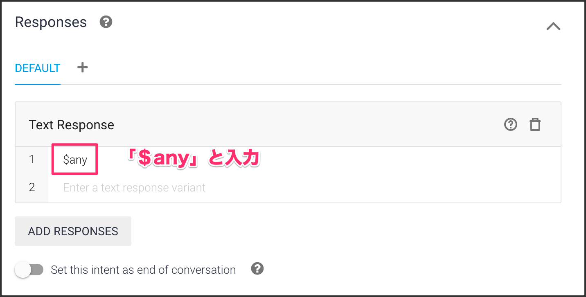
Task: Click the Text Response card title
Action: 72,125
